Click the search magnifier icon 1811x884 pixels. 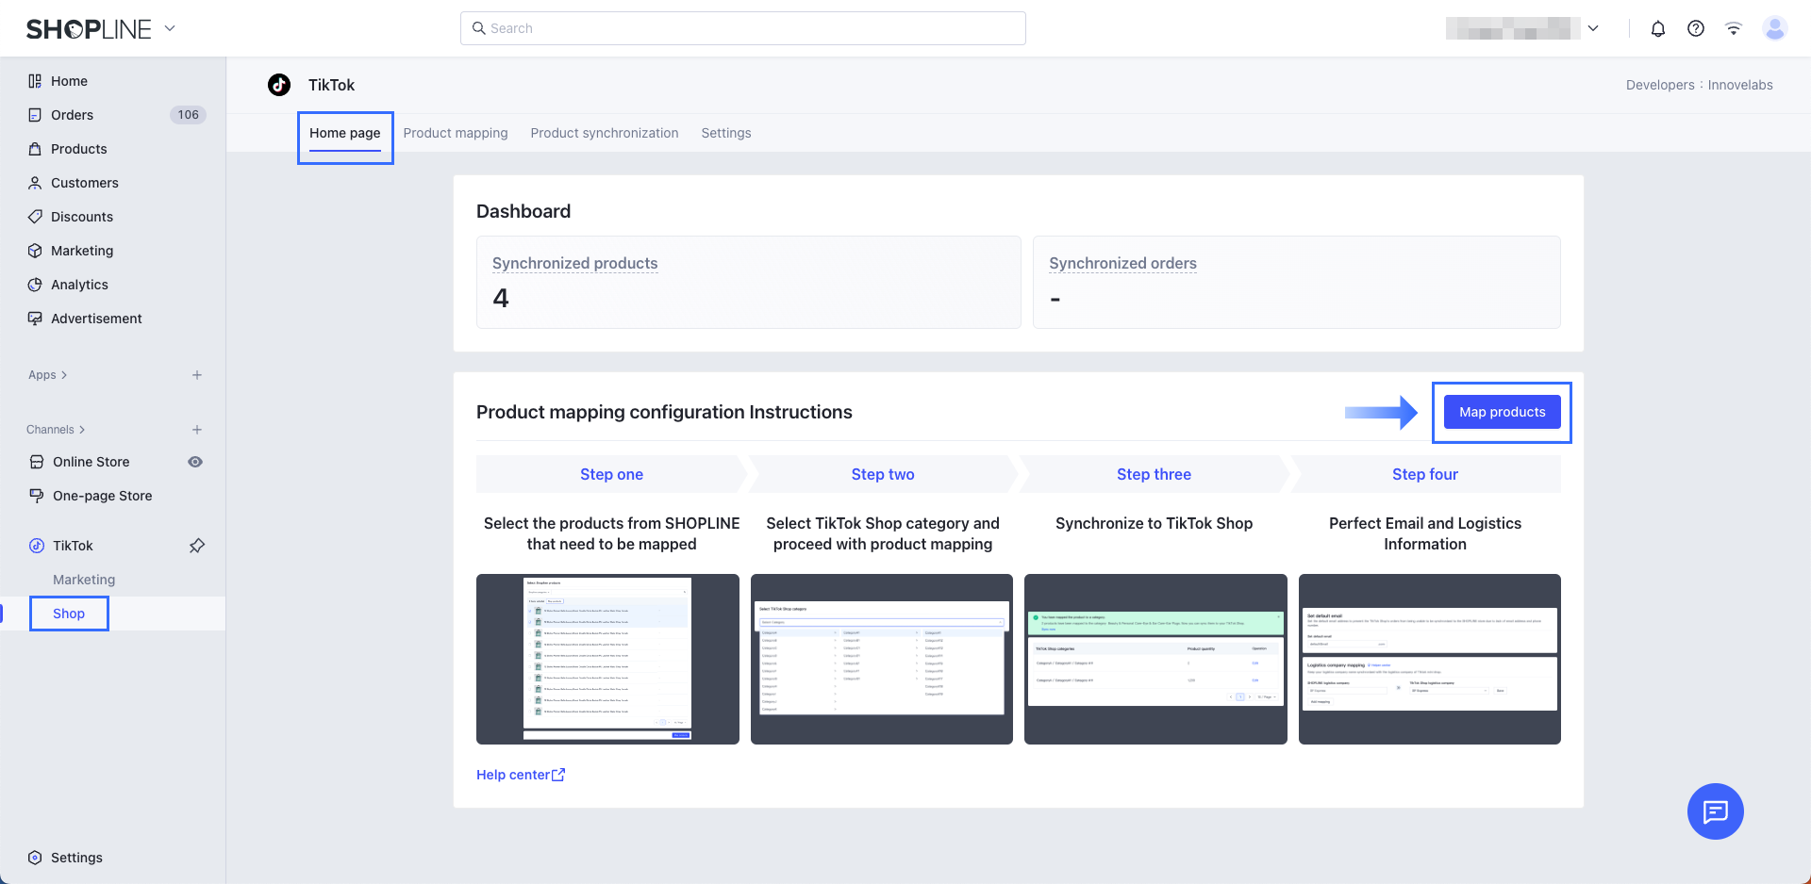(x=479, y=28)
